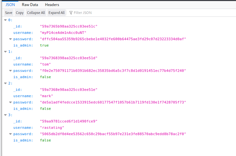This screenshot has height=156, width=236.
Task: Open the Headers tab
Action: 52,5
